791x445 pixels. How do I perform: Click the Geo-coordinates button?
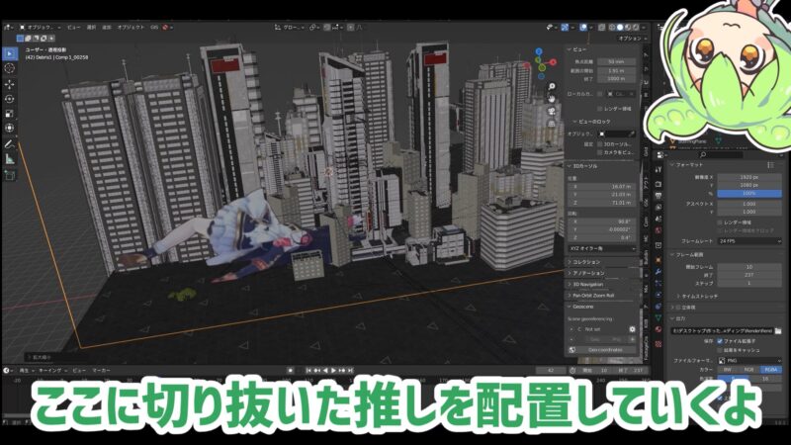pos(604,349)
